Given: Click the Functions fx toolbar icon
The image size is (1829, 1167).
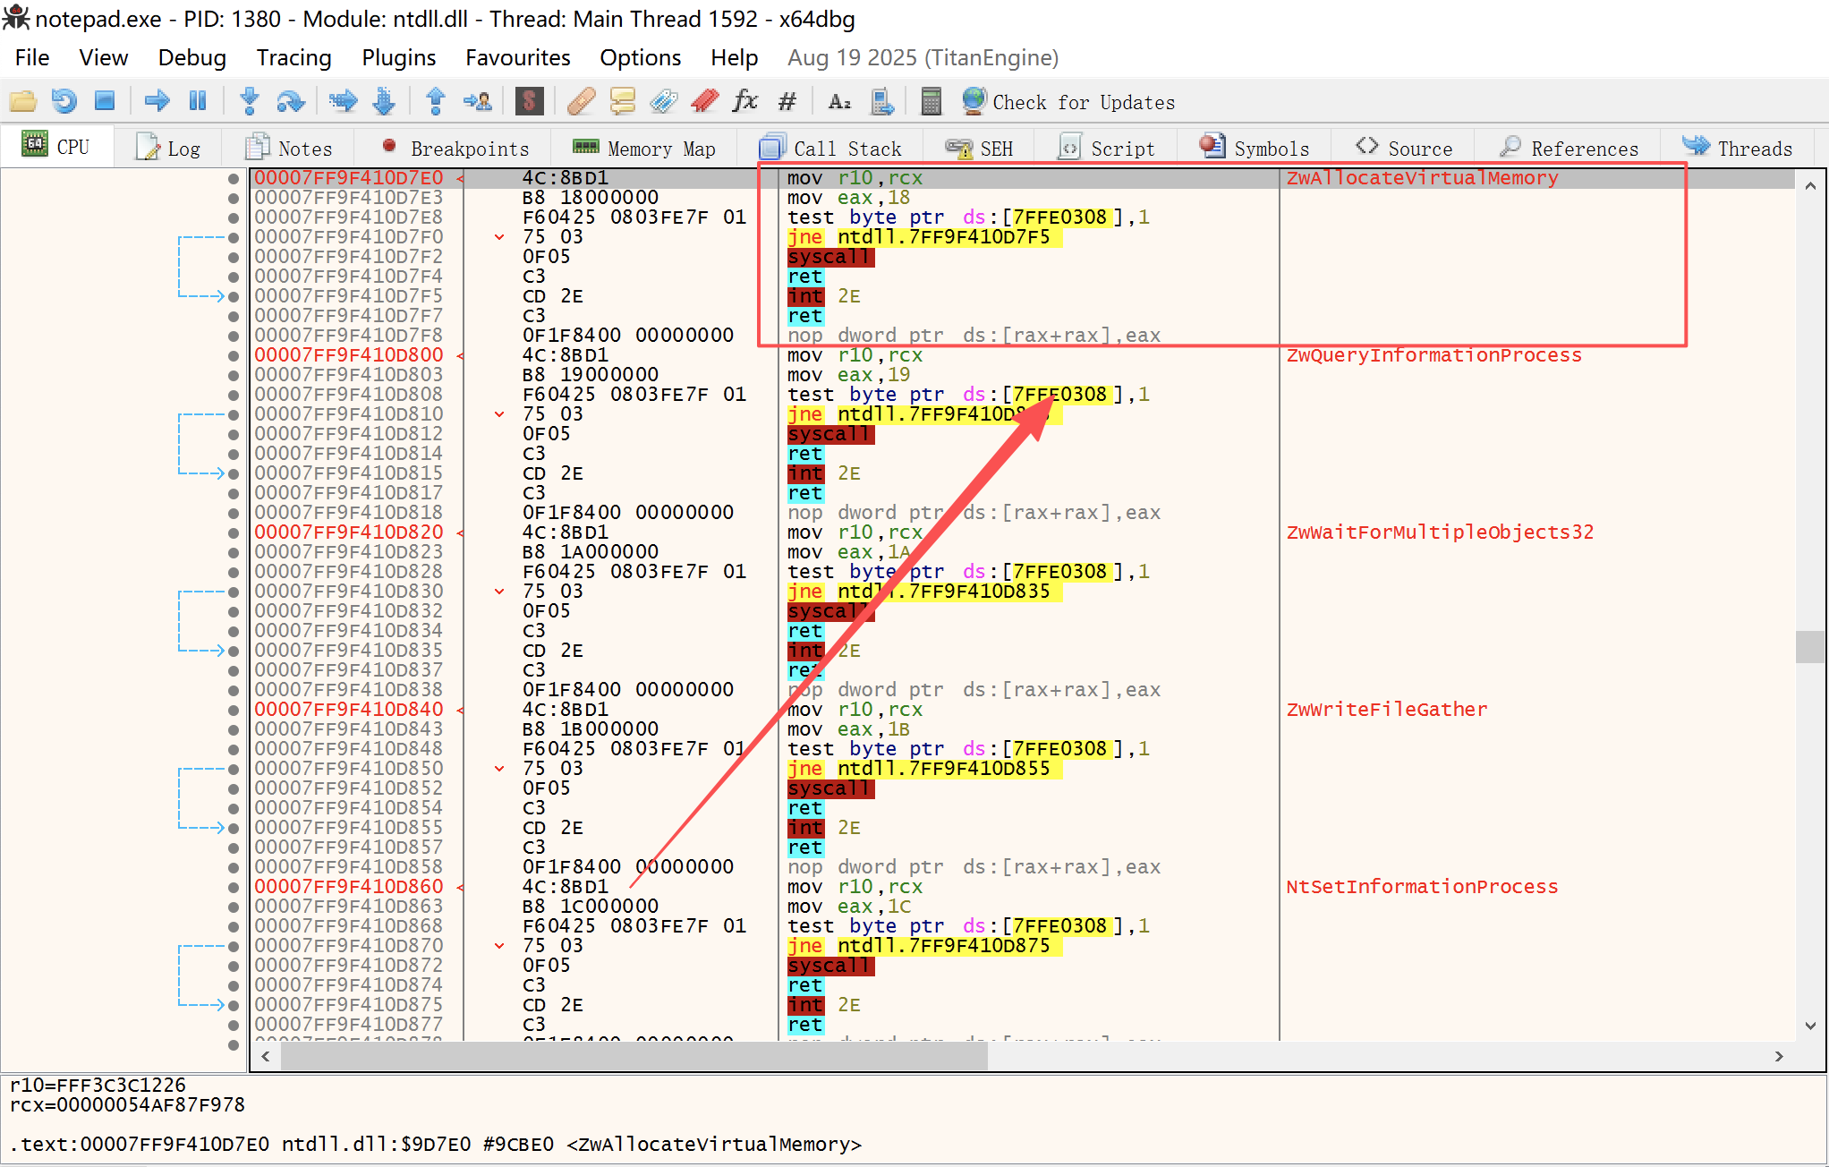Looking at the screenshot, I should point(744,101).
